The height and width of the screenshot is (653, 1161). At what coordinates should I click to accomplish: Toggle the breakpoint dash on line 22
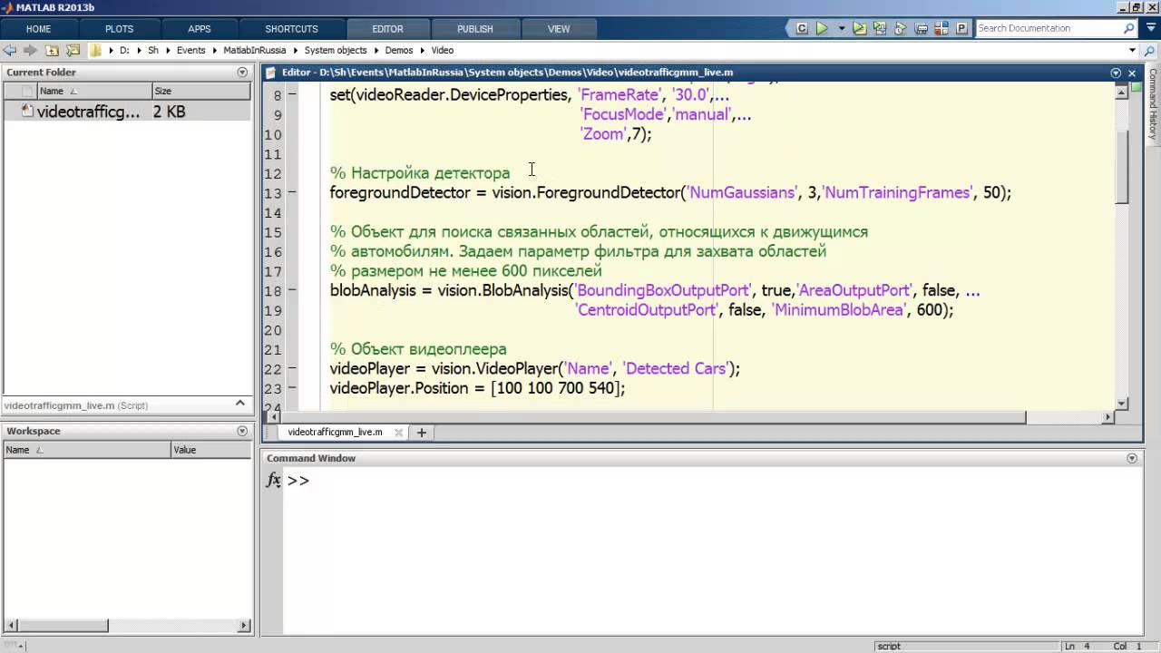click(x=292, y=368)
